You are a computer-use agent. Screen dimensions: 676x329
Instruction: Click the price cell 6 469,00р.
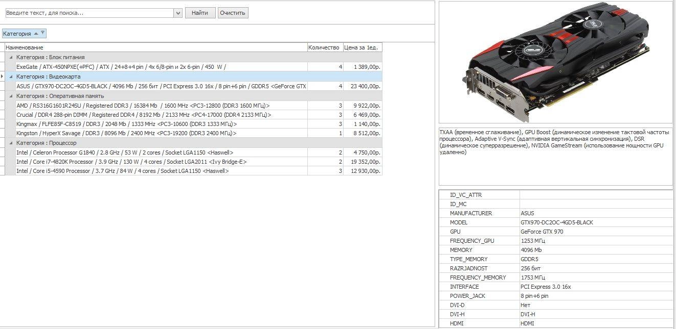[363, 115]
